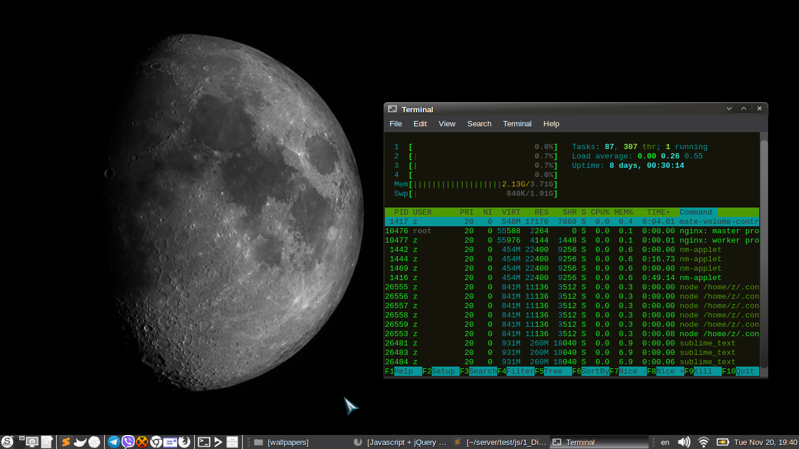Switch keyboard layout via 'en' indicator
Viewport: 799px width, 449px height.
[x=665, y=442]
